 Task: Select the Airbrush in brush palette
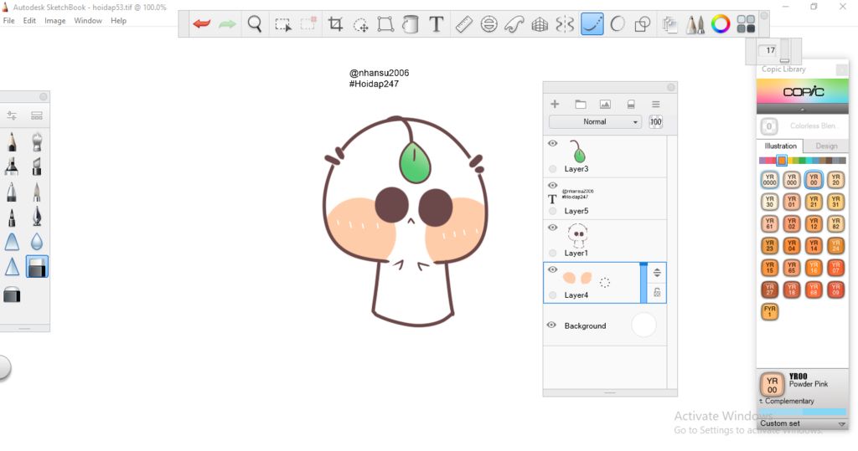click(x=37, y=141)
